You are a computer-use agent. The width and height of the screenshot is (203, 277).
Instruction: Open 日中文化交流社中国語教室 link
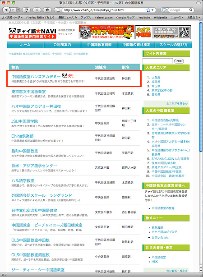(34, 210)
